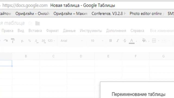Open the cell borders icon
Image resolution: width=174 pixels, height=98 pixels.
[154, 41]
